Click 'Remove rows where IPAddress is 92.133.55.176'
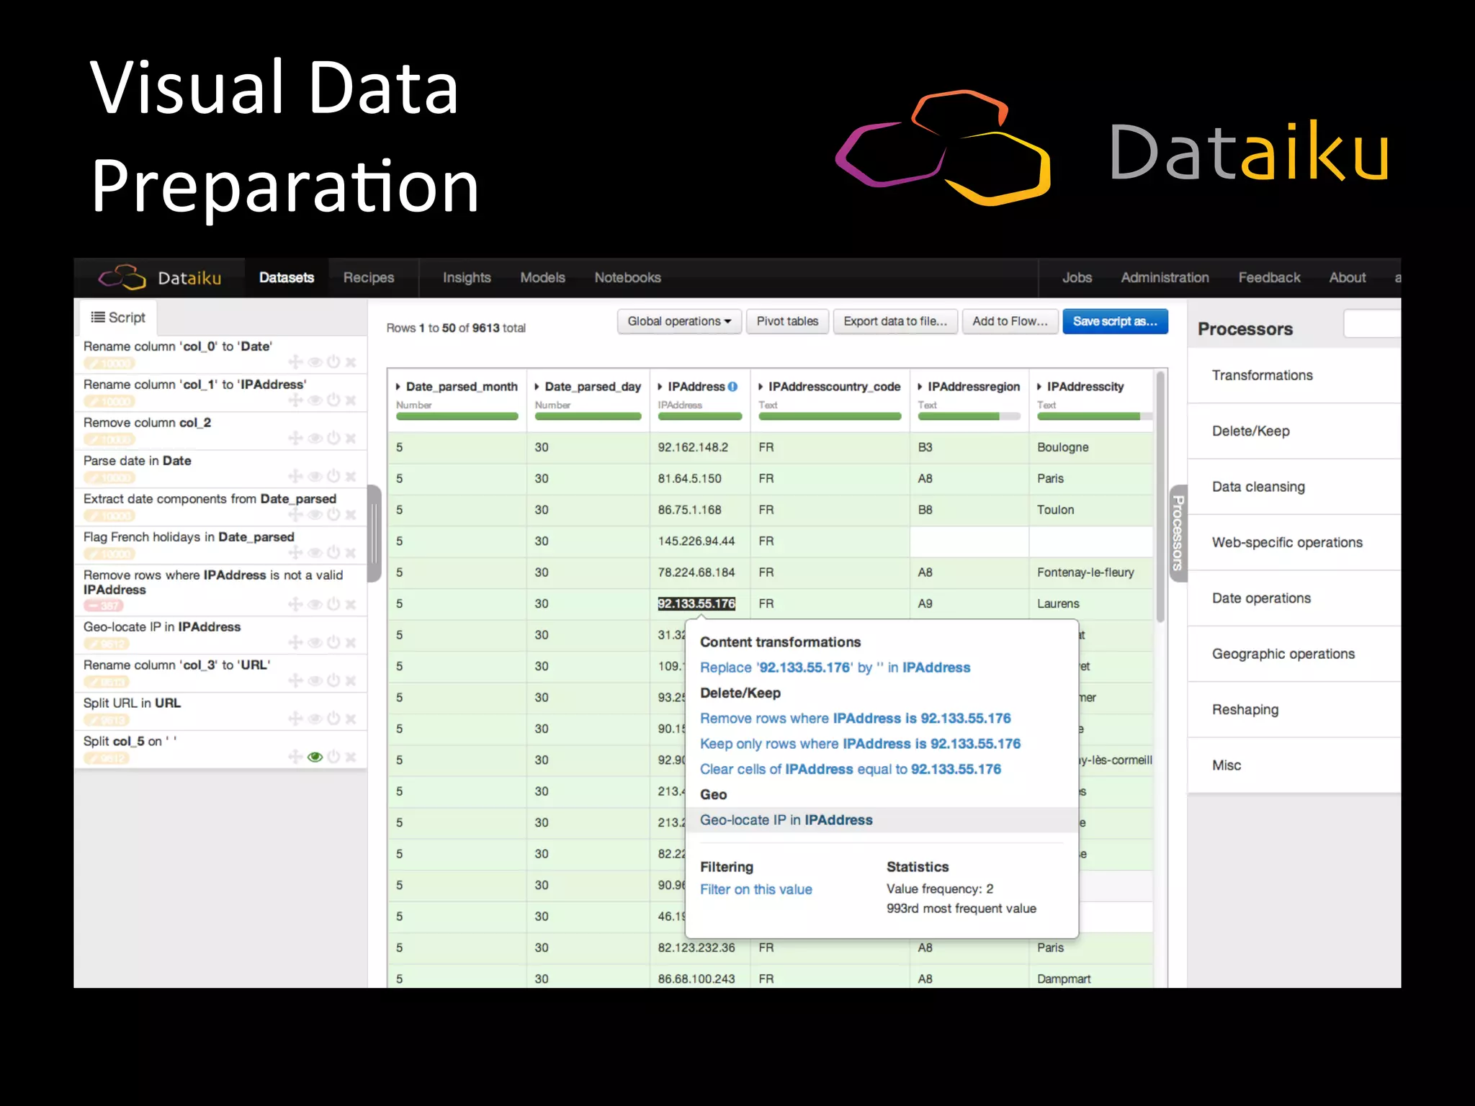 coord(855,719)
